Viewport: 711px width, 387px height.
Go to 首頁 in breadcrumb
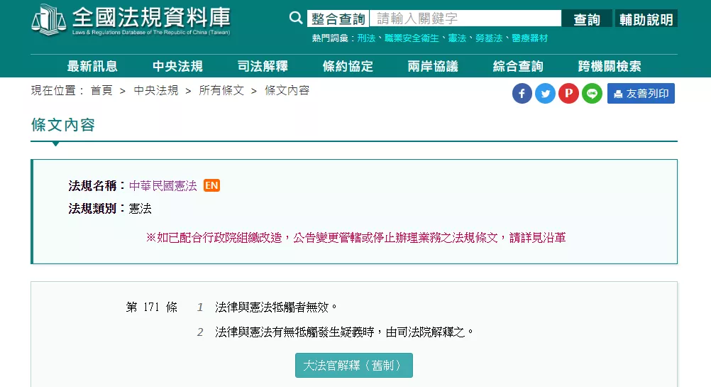tap(101, 90)
